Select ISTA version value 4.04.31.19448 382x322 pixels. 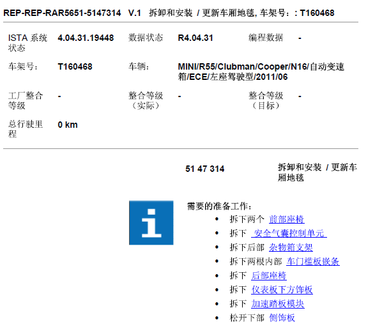click(86, 38)
